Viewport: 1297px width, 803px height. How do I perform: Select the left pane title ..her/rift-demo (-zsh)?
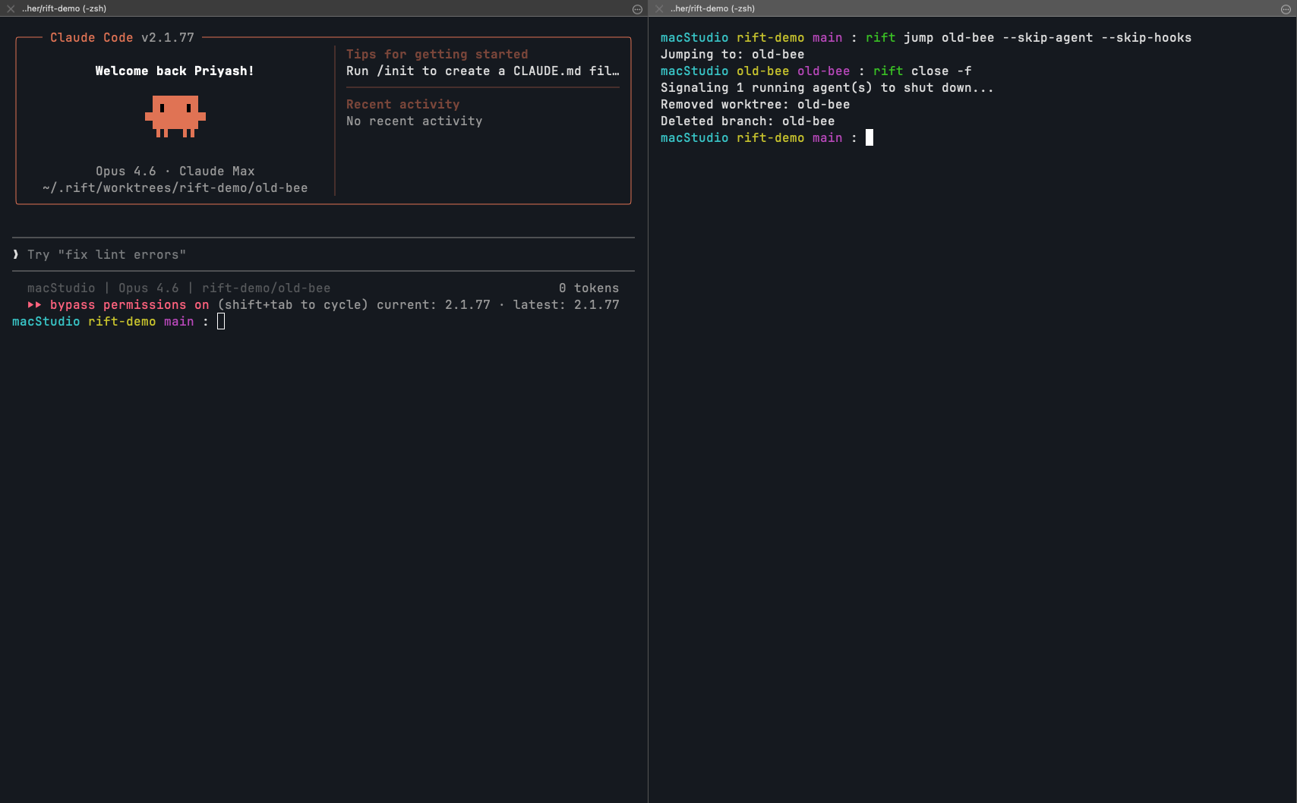(64, 8)
